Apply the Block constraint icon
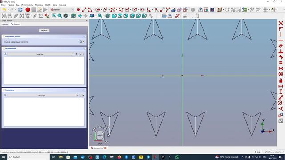This screenshot has height=160, width=285. 281,74
